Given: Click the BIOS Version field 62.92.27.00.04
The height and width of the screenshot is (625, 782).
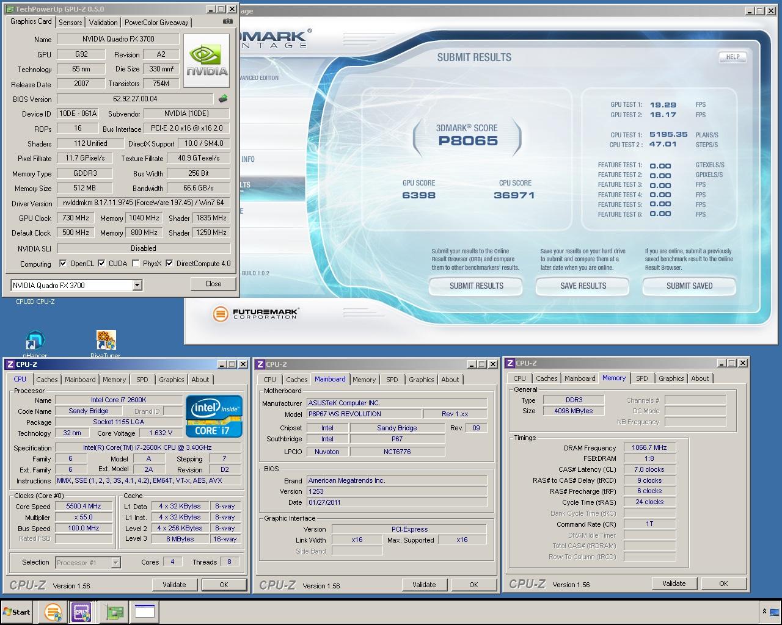Looking at the screenshot, I should pos(135,99).
